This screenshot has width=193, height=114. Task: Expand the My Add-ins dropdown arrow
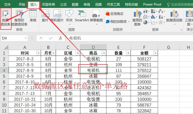pyautogui.click(x=129, y=22)
